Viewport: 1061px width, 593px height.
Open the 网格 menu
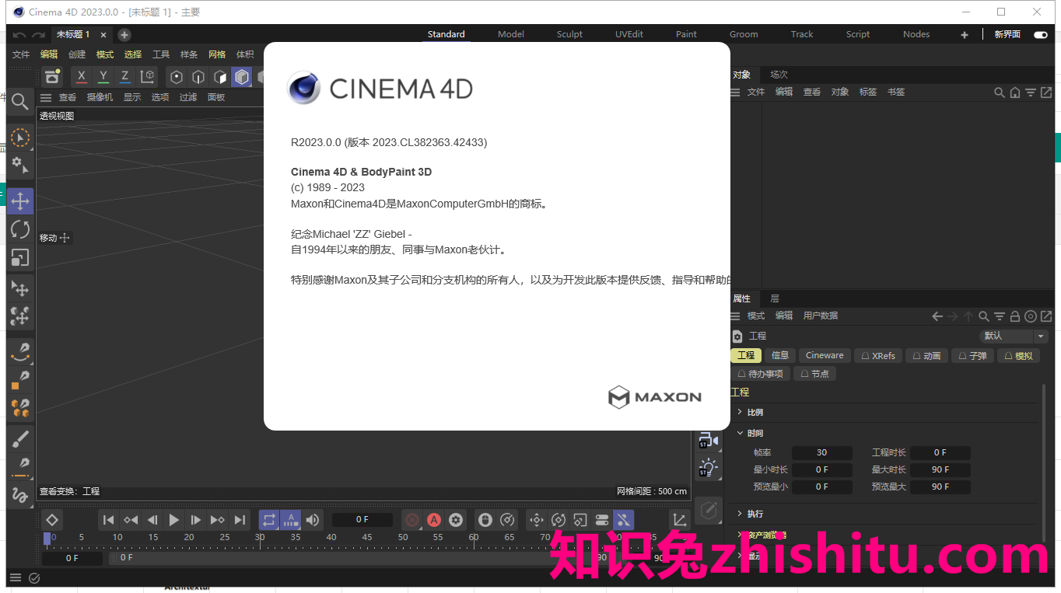tap(216, 54)
